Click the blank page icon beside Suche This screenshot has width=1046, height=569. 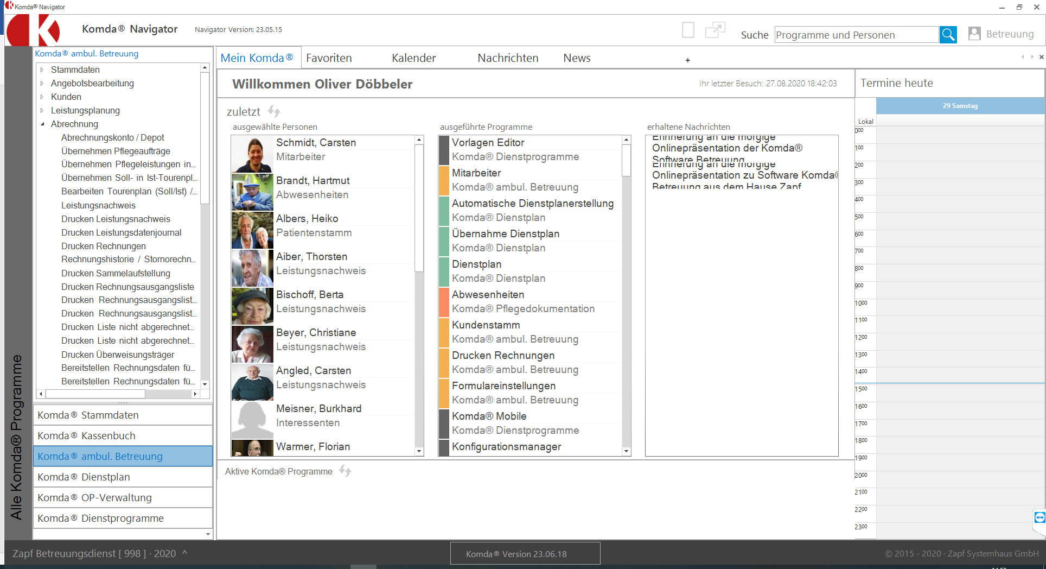pos(688,30)
